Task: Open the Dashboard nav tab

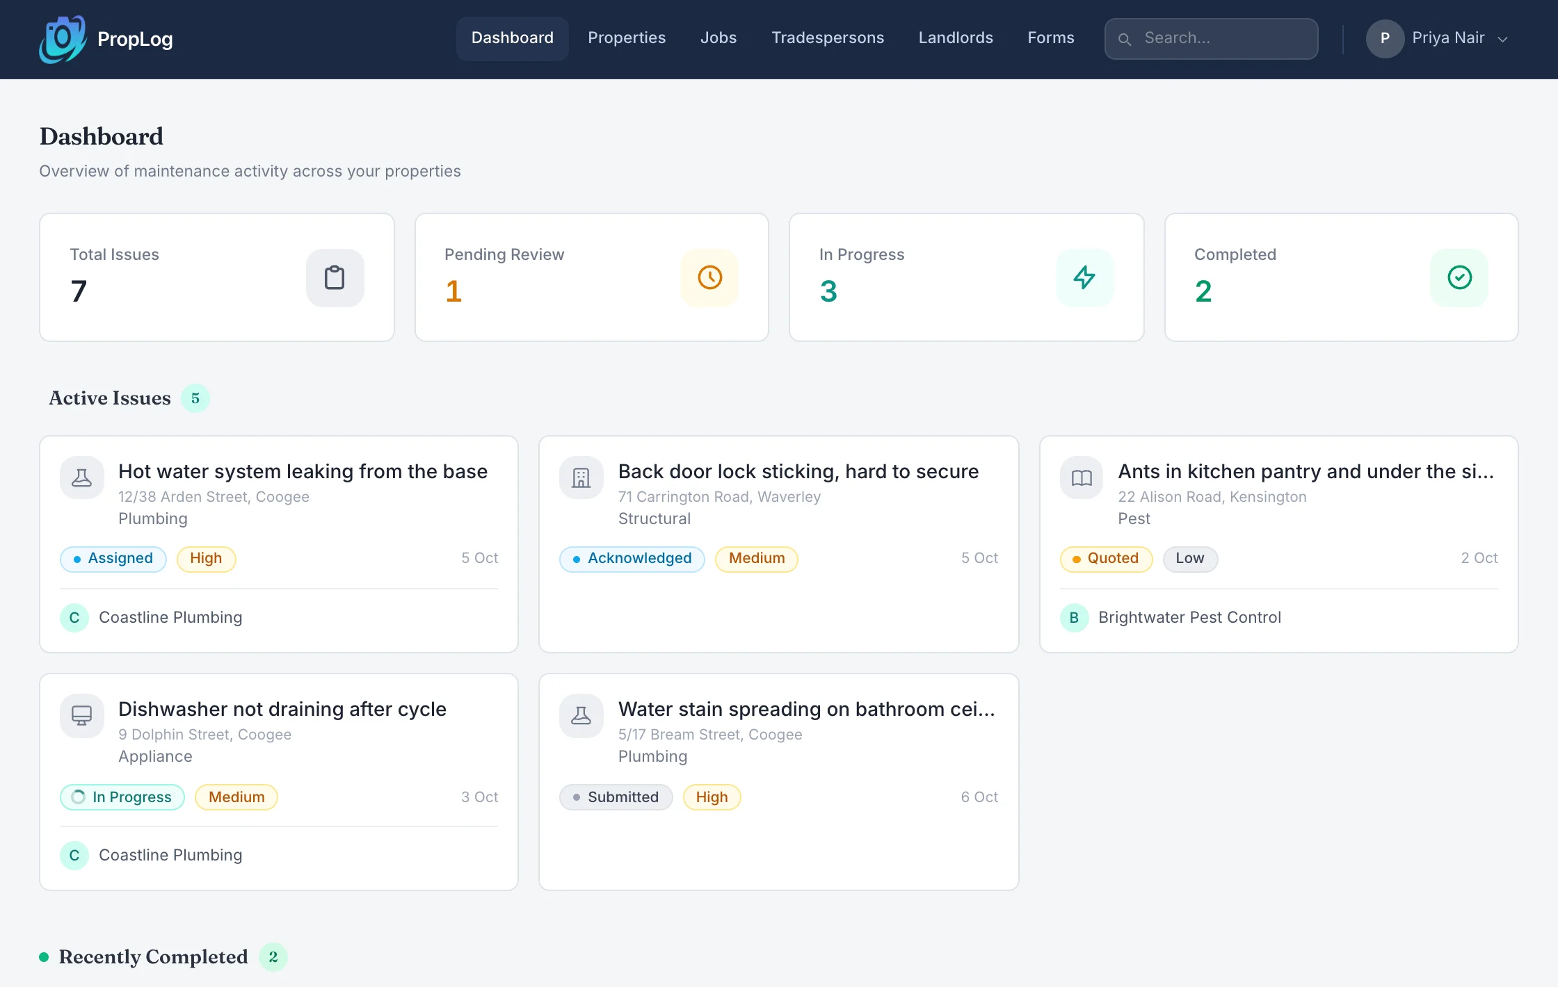Action: pos(513,38)
